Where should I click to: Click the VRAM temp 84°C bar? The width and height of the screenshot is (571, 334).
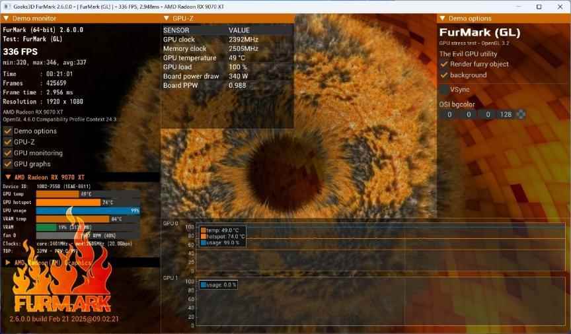tap(88, 219)
